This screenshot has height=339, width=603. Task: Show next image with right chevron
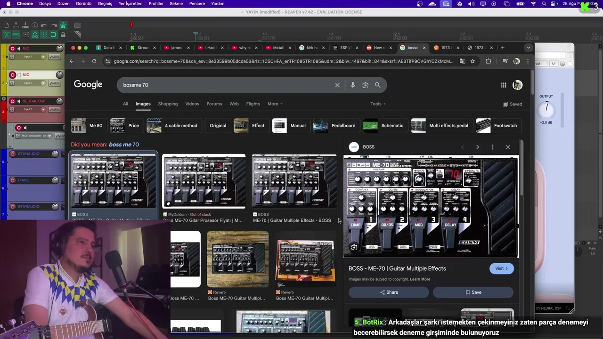pyautogui.click(x=477, y=147)
